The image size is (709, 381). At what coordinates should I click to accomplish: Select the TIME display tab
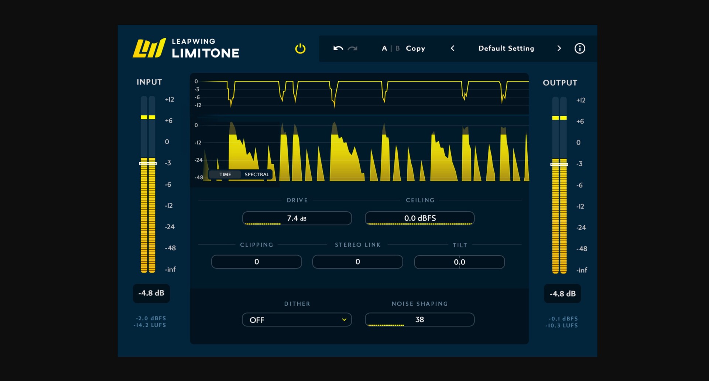pos(225,174)
